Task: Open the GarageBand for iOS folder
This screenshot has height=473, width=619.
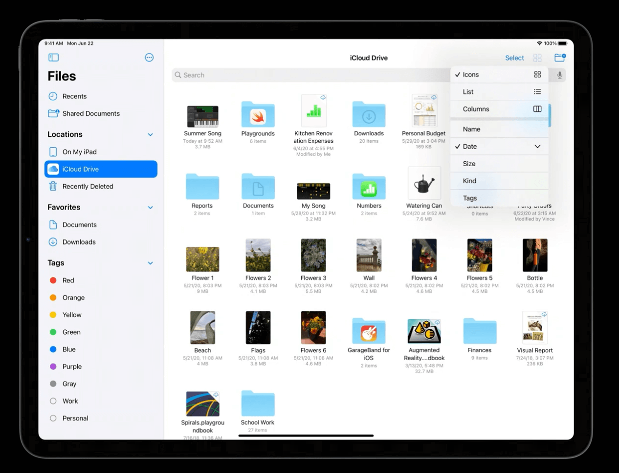Action: pyautogui.click(x=369, y=331)
